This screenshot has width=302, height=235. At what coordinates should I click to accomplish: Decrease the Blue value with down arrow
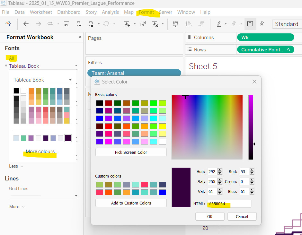pos(252,193)
